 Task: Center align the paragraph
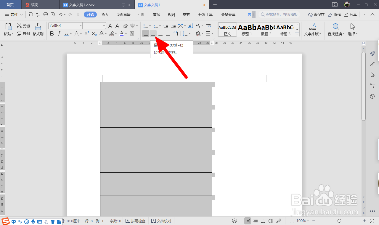[153, 33]
